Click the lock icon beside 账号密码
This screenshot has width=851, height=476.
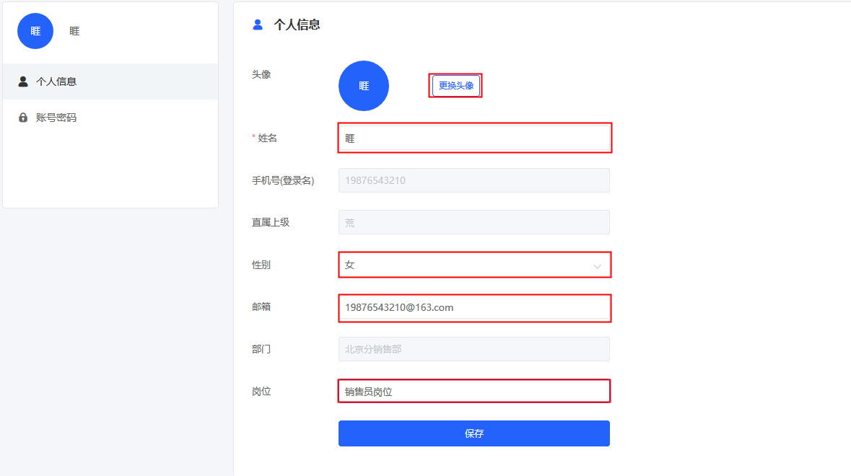23,118
